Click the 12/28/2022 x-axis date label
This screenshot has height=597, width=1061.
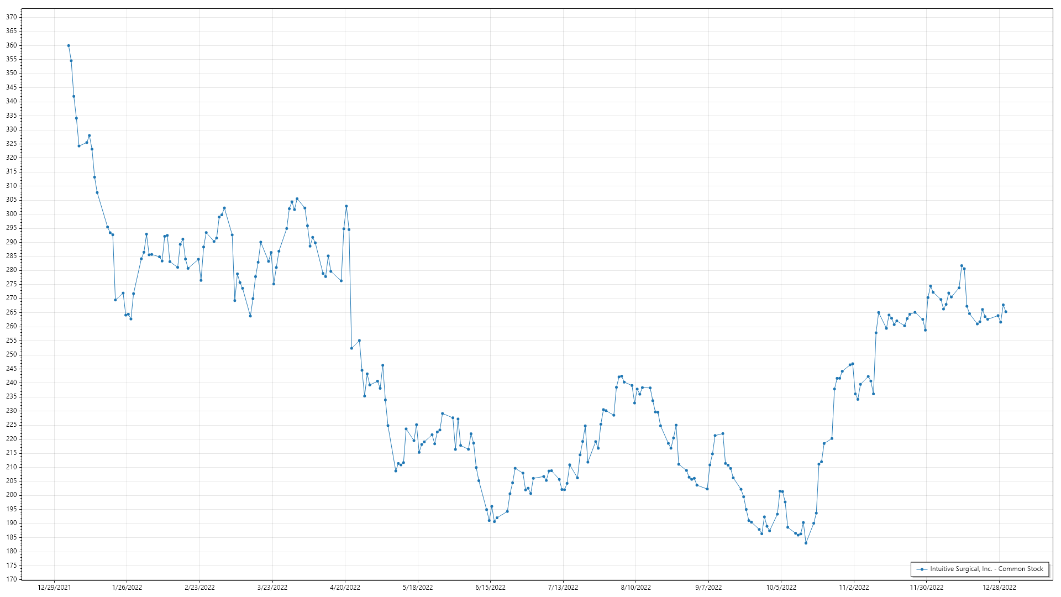pyautogui.click(x=999, y=588)
